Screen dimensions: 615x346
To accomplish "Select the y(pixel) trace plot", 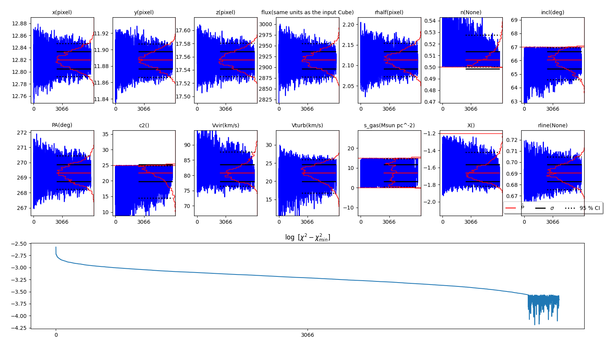I will point(144,60).
